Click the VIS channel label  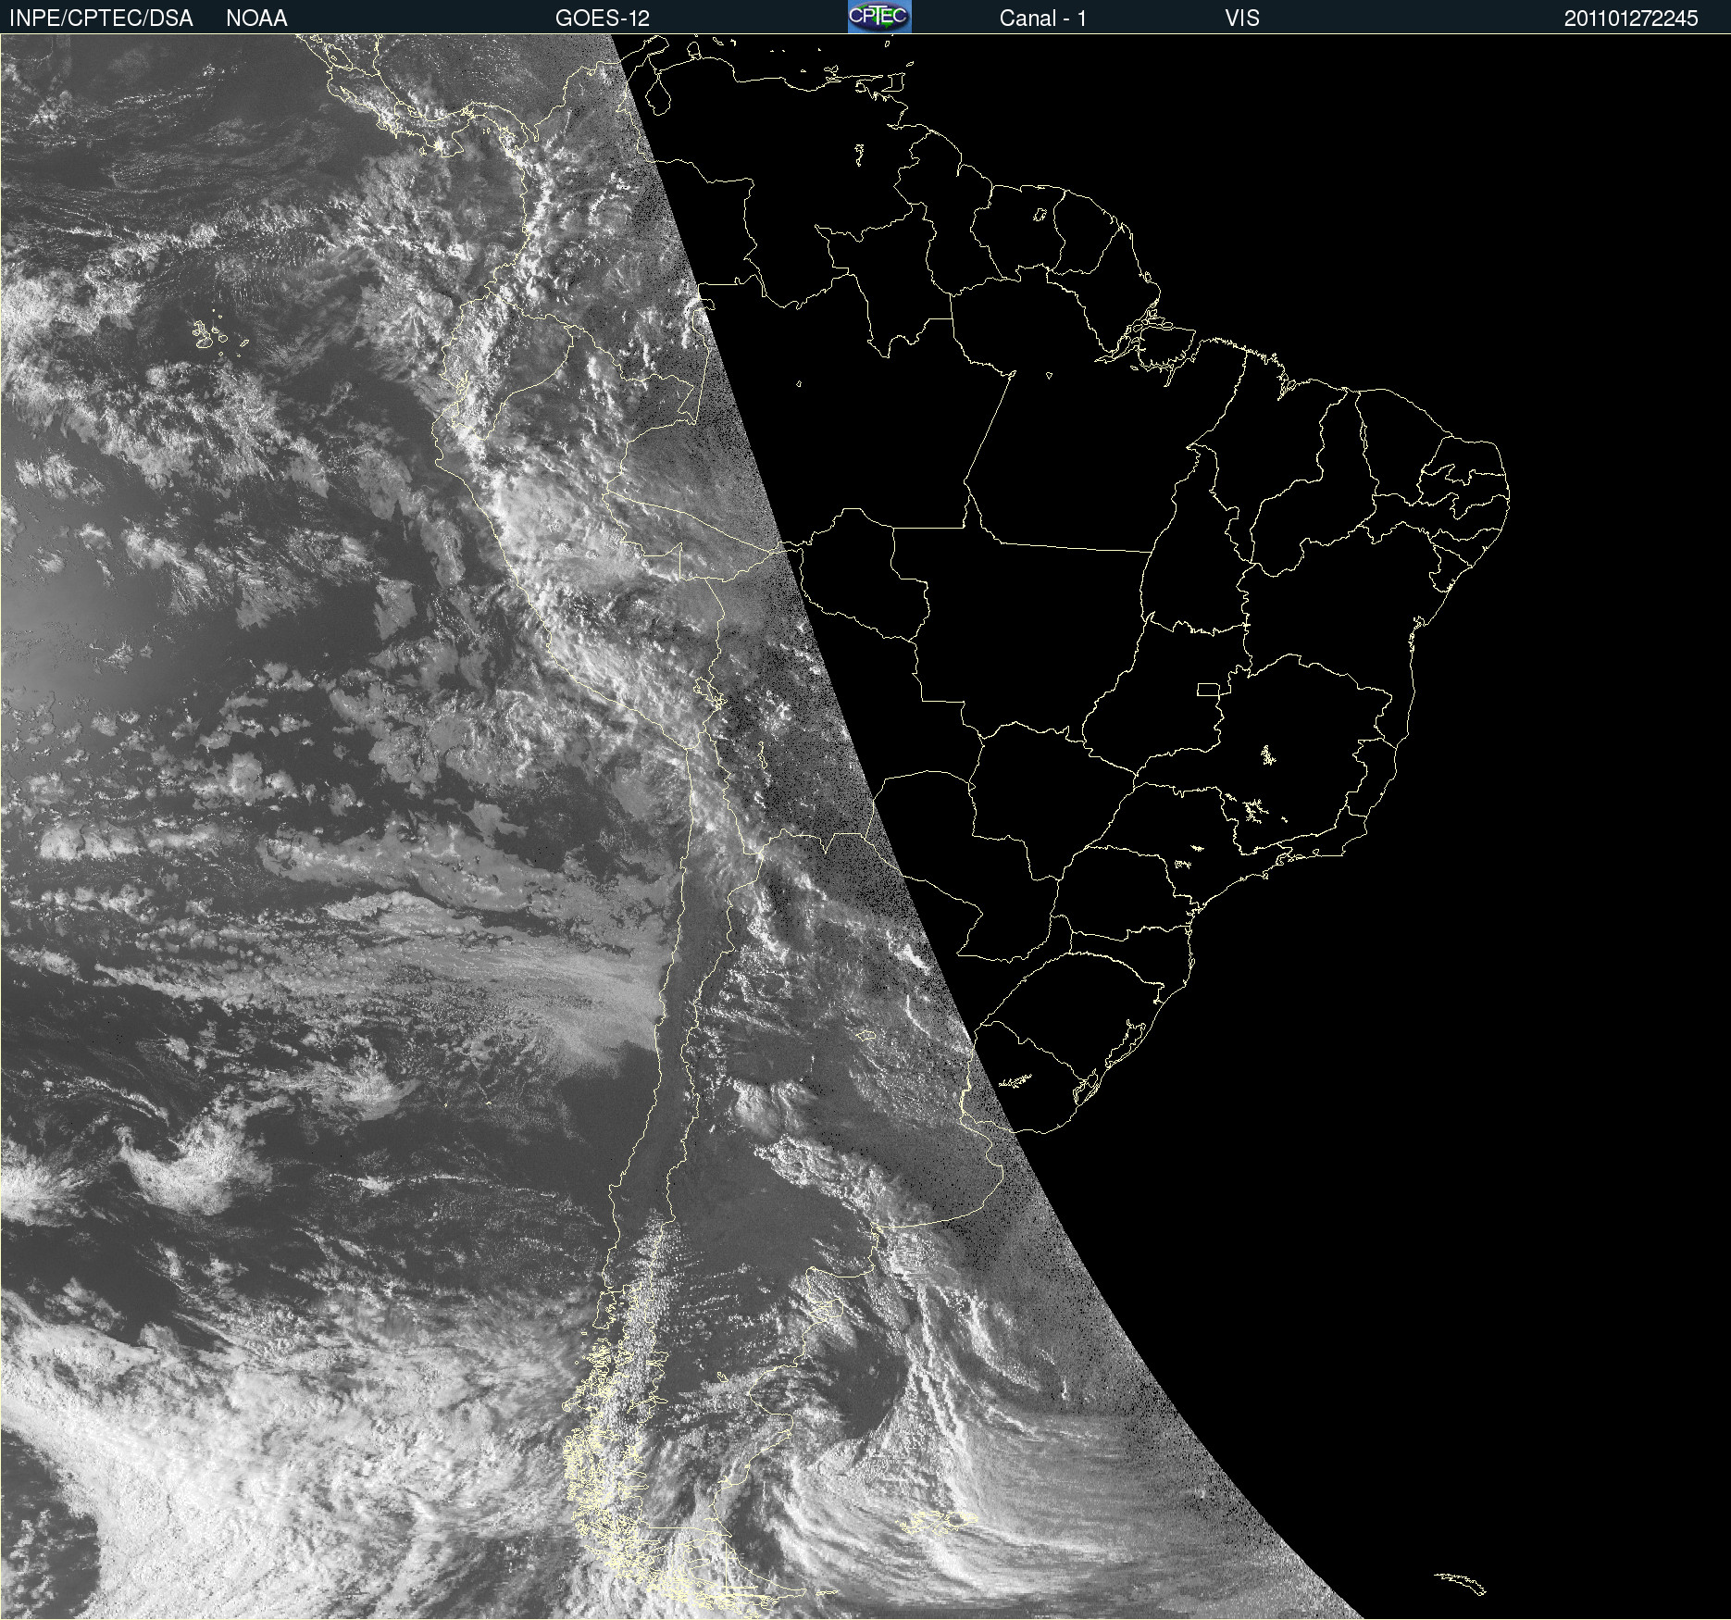point(1242,19)
